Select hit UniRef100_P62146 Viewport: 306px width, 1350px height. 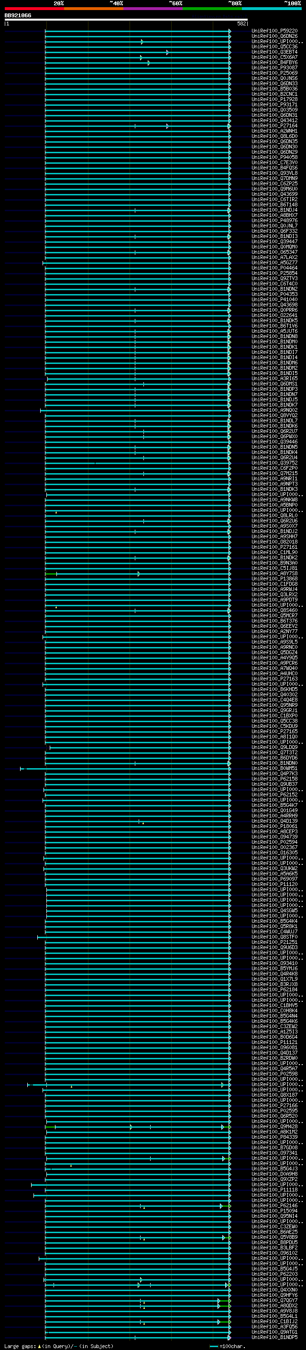click(x=274, y=1205)
